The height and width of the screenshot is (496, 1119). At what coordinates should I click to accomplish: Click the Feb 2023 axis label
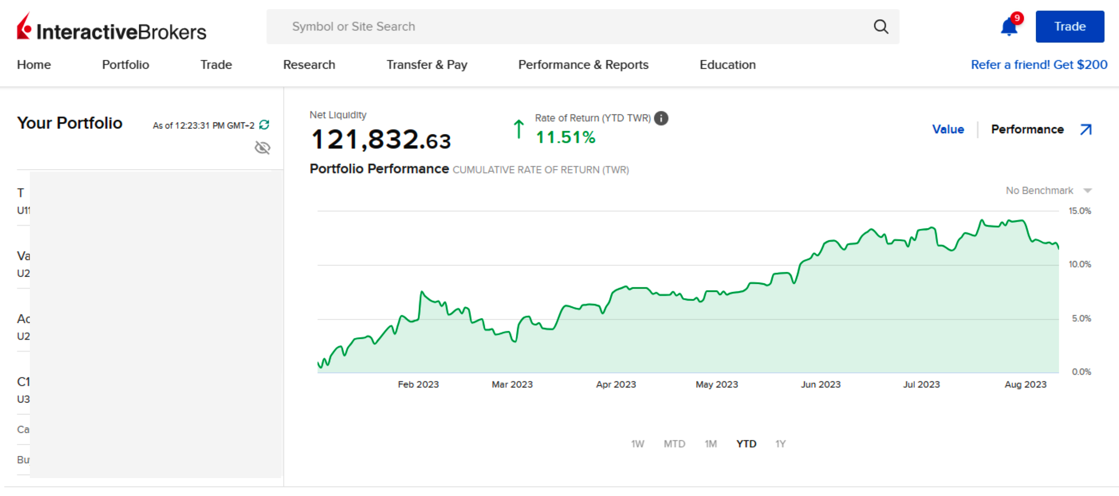418,384
